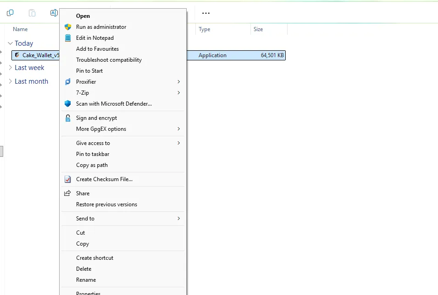This screenshot has height=295, width=438.
Task: Sort by the Name column header
Action: pyautogui.click(x=20, y=29)
